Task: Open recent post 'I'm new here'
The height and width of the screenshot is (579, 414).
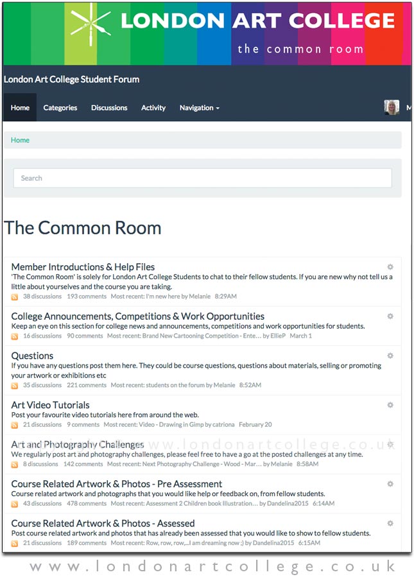Action: 163,296
